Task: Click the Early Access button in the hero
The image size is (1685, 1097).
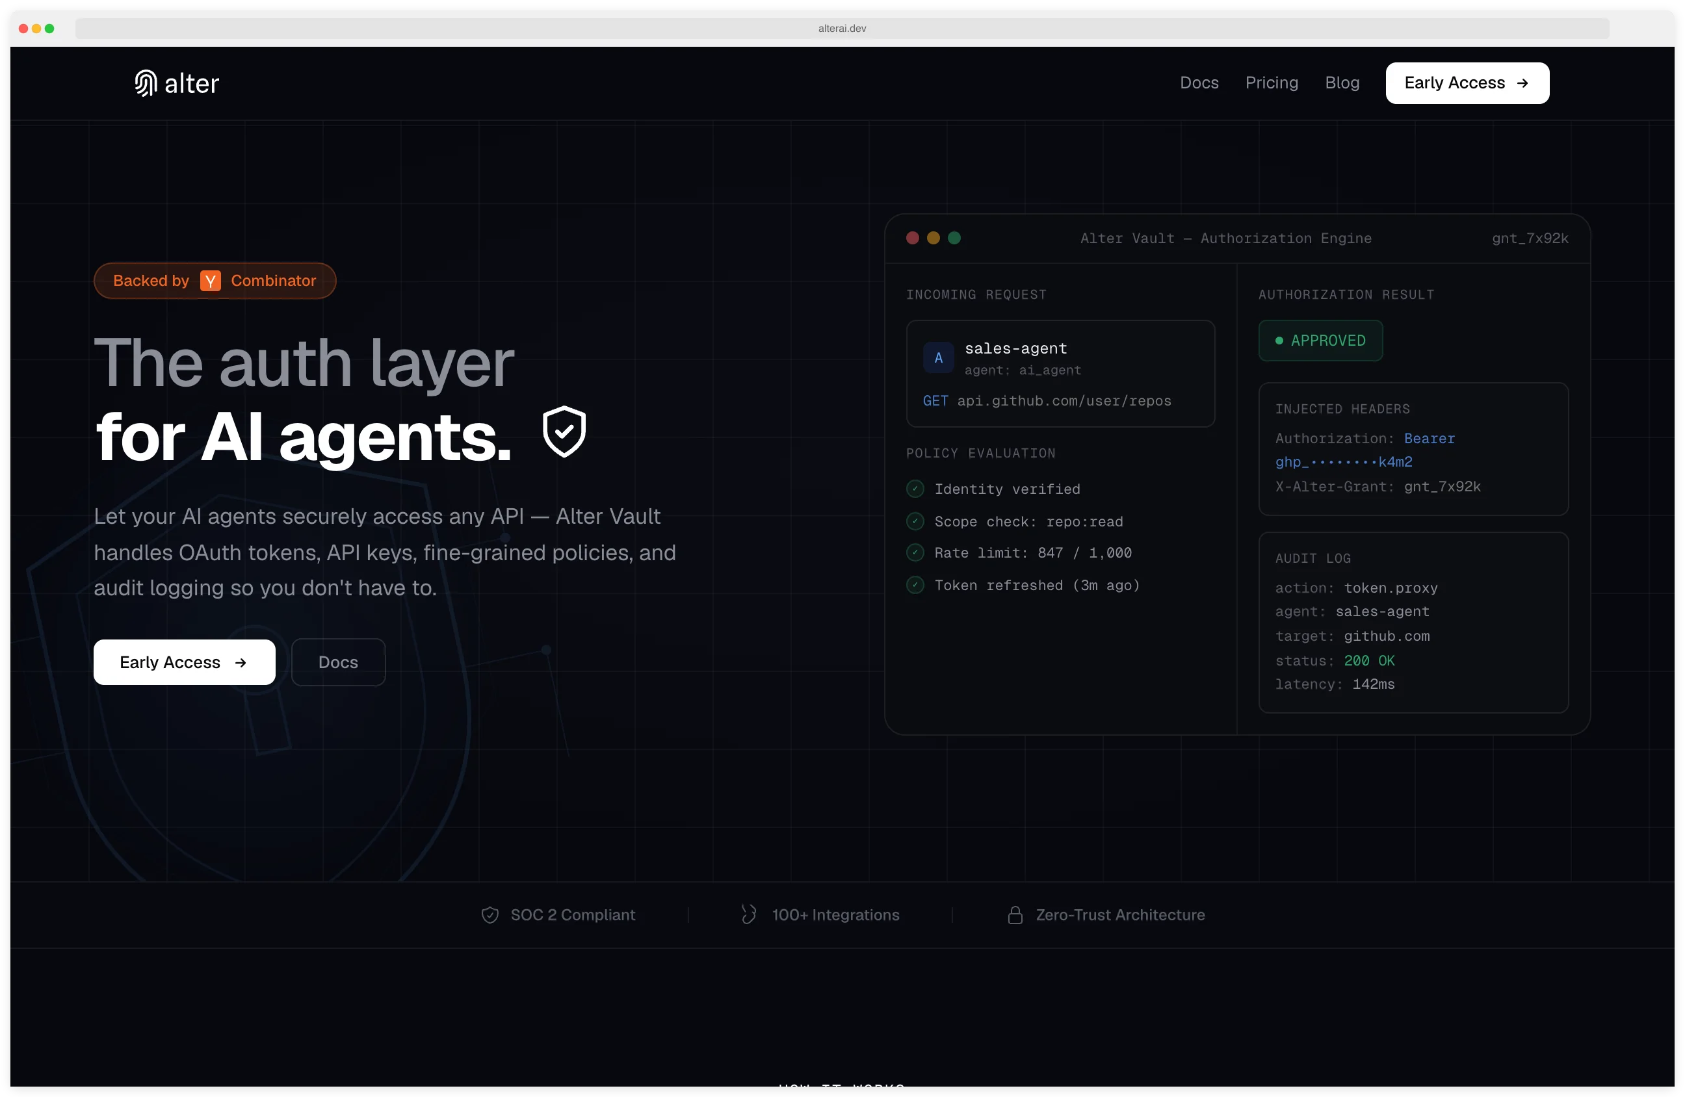Action: click(x=184, y=662)
